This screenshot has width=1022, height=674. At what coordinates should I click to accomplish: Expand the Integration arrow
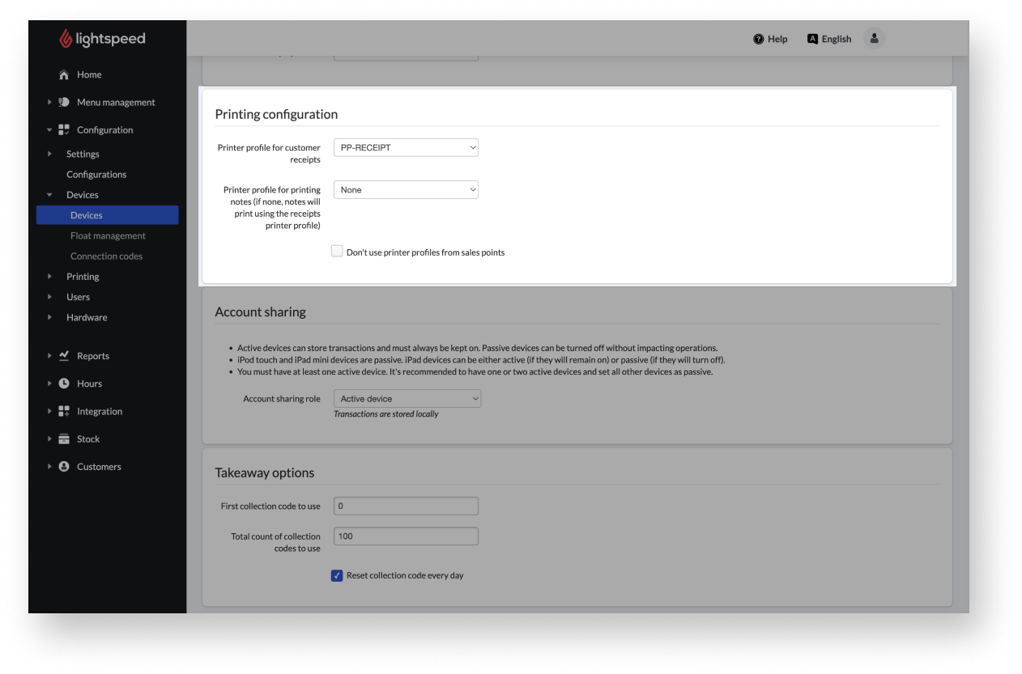coord(49,411)
